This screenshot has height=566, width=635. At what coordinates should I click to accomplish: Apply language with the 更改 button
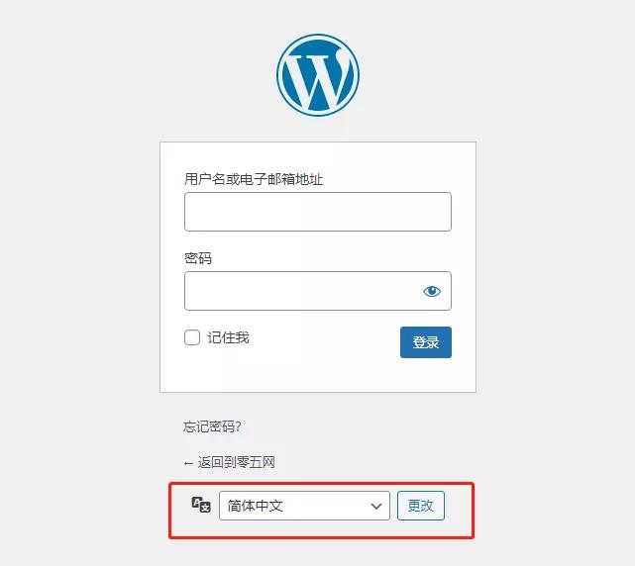click(x=421, y=506)
